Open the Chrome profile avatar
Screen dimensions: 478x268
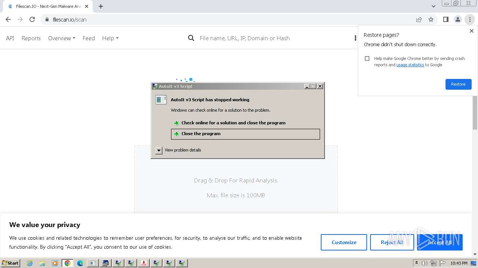(457, 19)
